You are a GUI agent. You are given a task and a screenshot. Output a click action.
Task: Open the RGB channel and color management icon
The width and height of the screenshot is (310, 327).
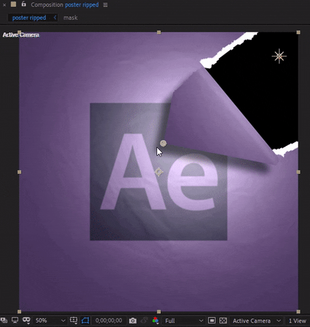[155, 320]
